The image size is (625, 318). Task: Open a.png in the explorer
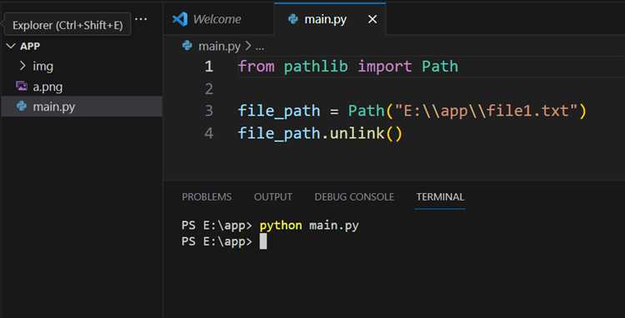pyautogui.click(x=82, y=87)
